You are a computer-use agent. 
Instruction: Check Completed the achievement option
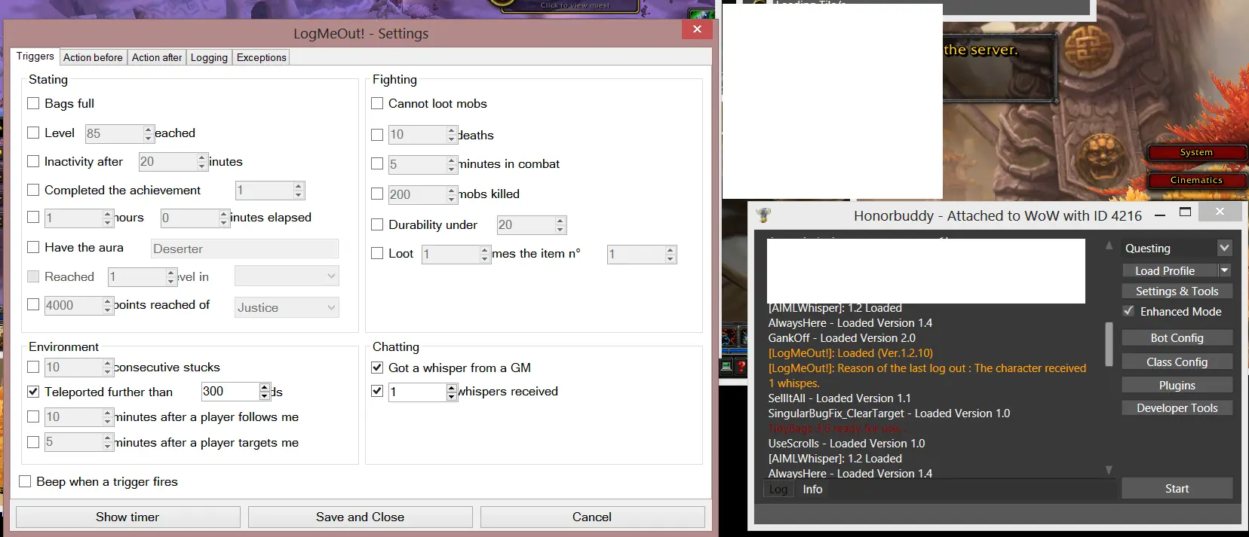click(x=33, y=190)
